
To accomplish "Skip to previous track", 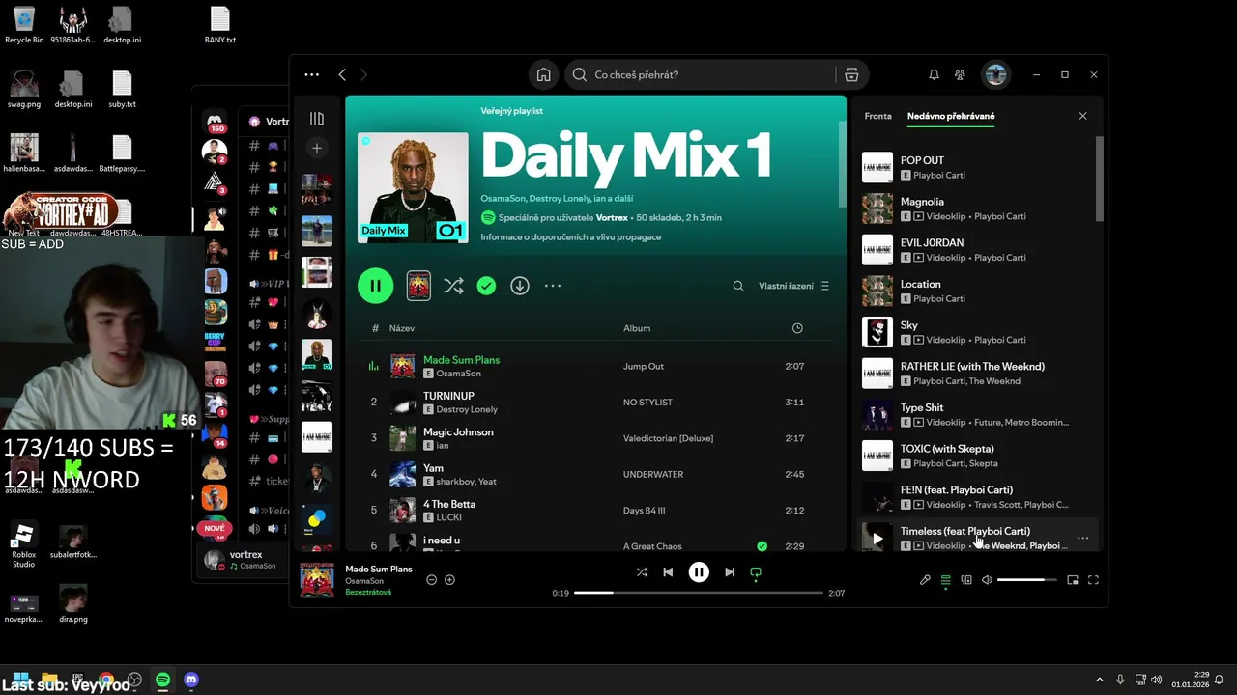I will tap(668, 572).
